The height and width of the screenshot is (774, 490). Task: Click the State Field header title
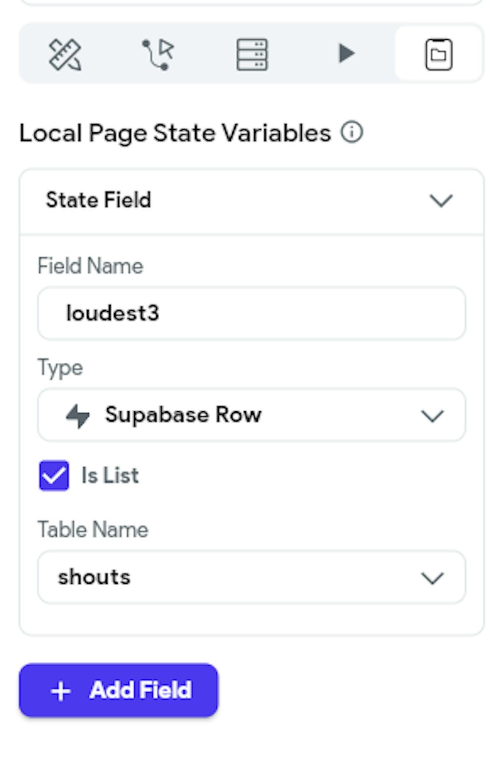(x=98, y=200)
